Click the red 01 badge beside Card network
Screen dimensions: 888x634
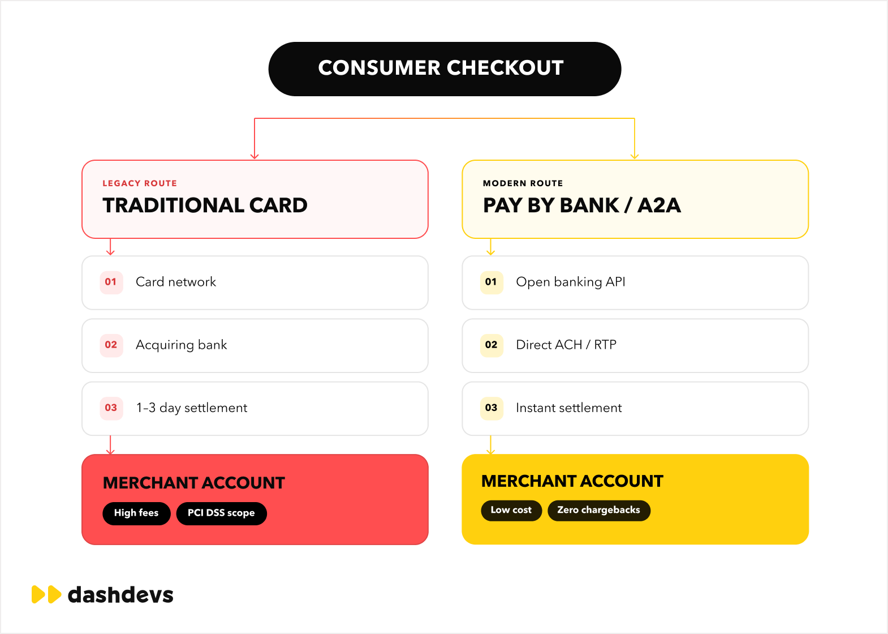pos(111,282)
